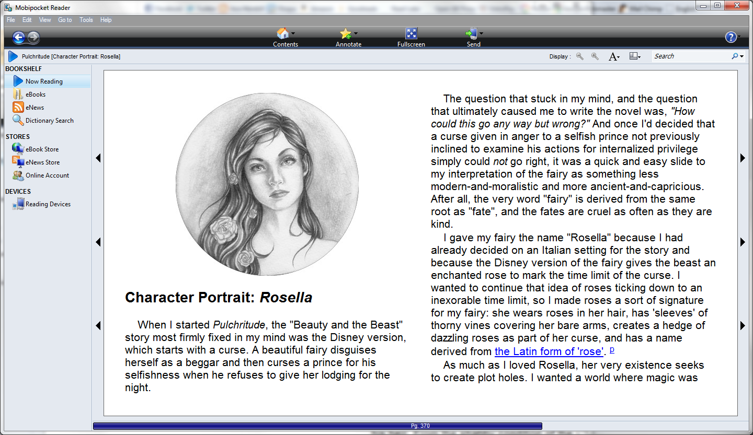Open the Edit menu
Screen dimensions: 753x435
coord(27,20)
